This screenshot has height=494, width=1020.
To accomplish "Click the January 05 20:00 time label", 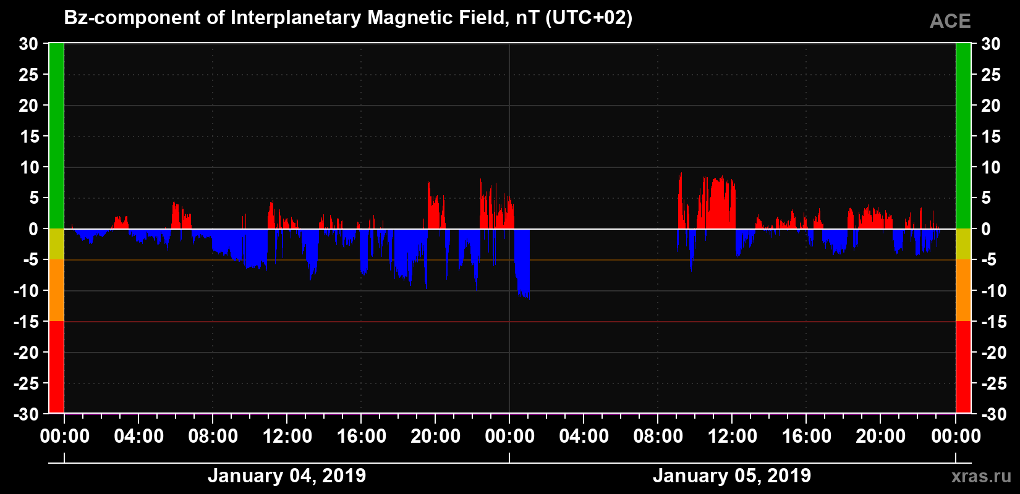I will click(x=880, y=437).
